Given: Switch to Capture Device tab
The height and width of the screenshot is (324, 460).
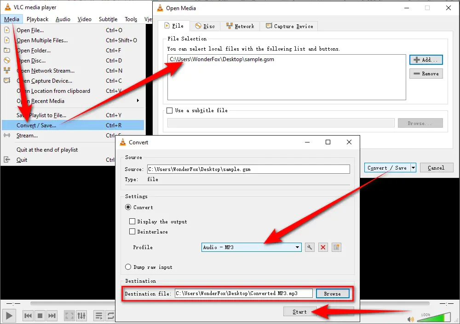Looking at the screenshot, I should [289, 26].
